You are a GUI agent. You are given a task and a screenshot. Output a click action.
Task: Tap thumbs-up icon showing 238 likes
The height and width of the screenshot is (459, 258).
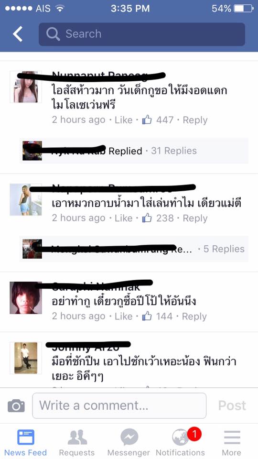pyautogui.click(x=147, y=218)
